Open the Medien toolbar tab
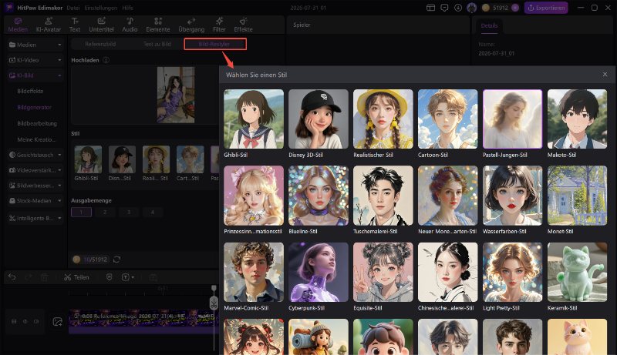This screenshot has width=617, height=355. coord(18,25)
